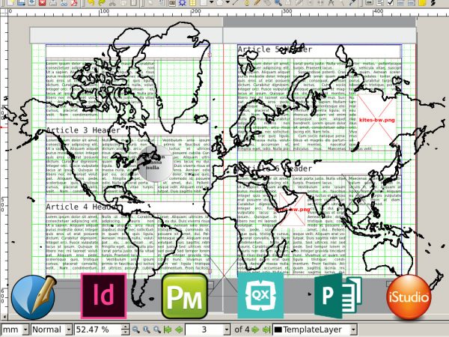Select the Bezier Curve pen tool
Viewport: 449px width, 337px height.
pos(246,2)
